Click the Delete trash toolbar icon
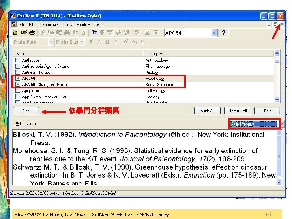 click(x=83, y=32)
